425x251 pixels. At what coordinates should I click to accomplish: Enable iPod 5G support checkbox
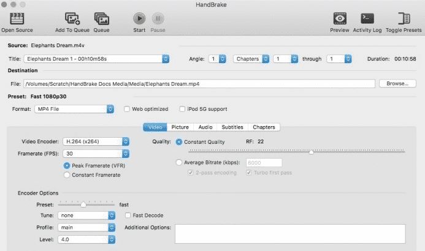click(x=182, y=109)
